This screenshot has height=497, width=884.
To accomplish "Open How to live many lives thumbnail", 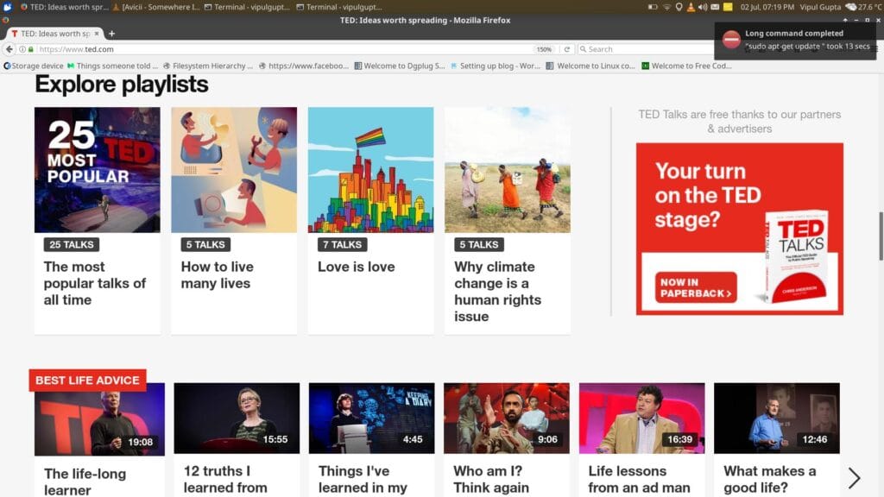I will [234, 170].
